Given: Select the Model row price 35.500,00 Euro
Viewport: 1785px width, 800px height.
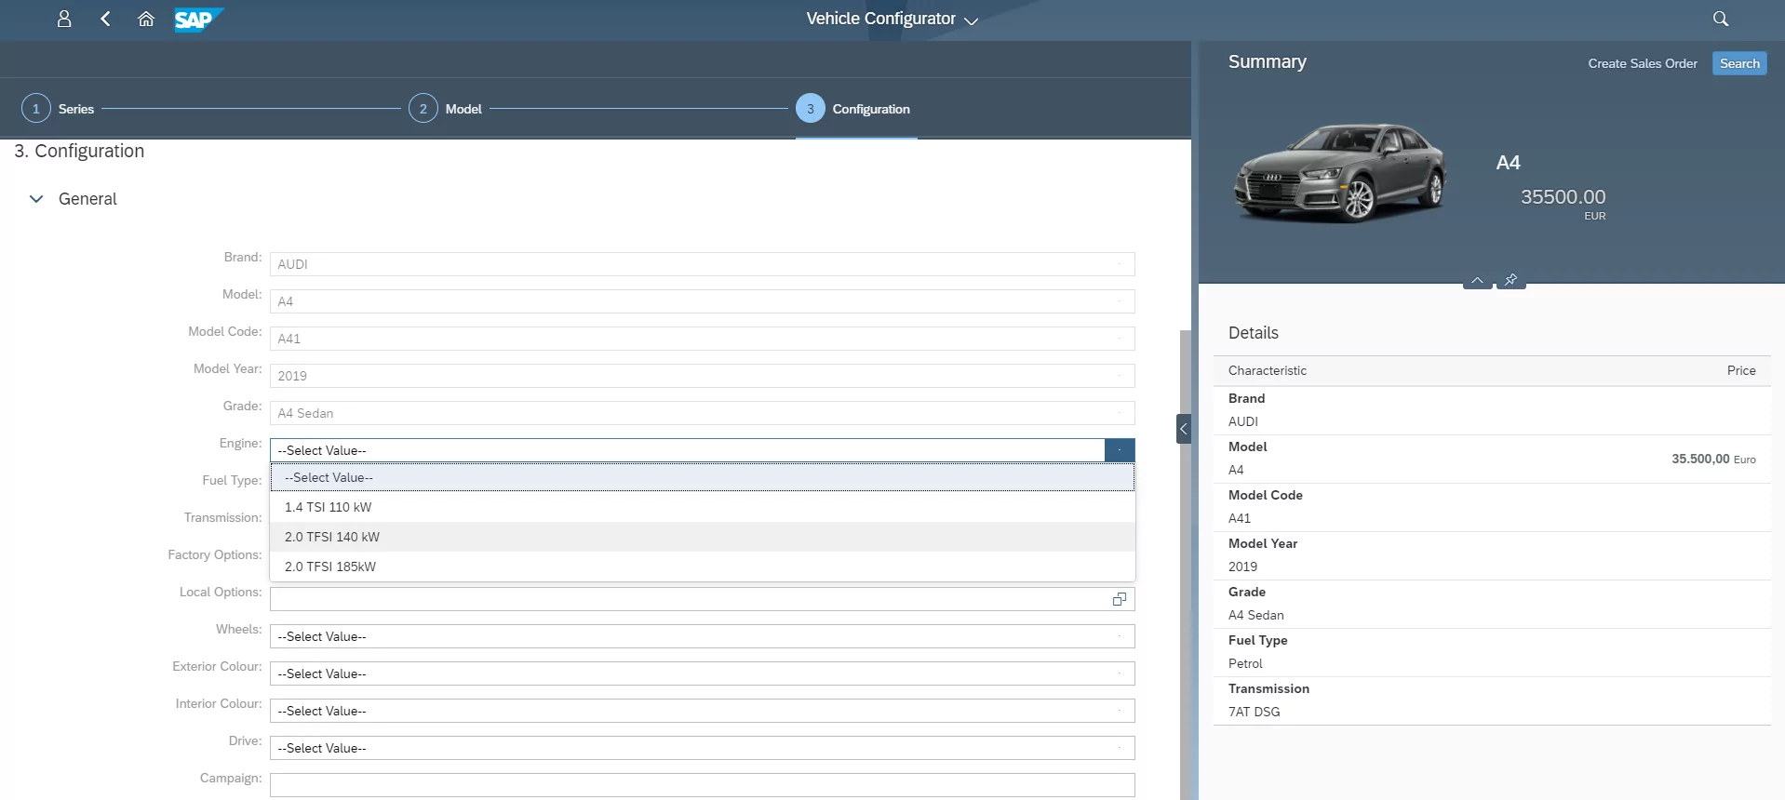Looking at the screenshot, I should point(1713,459).
